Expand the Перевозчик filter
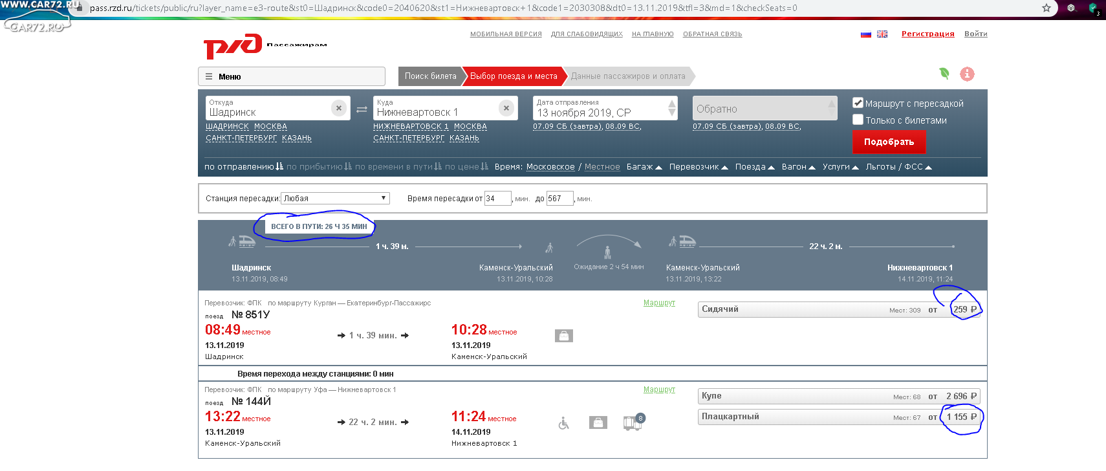This screenshot has width=1106, height=471. 699,167
